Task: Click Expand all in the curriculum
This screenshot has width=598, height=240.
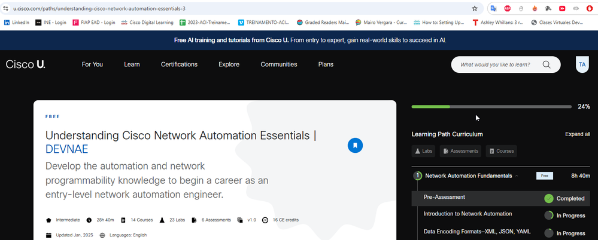Action: pyautogui.click(x=578, y=134)
